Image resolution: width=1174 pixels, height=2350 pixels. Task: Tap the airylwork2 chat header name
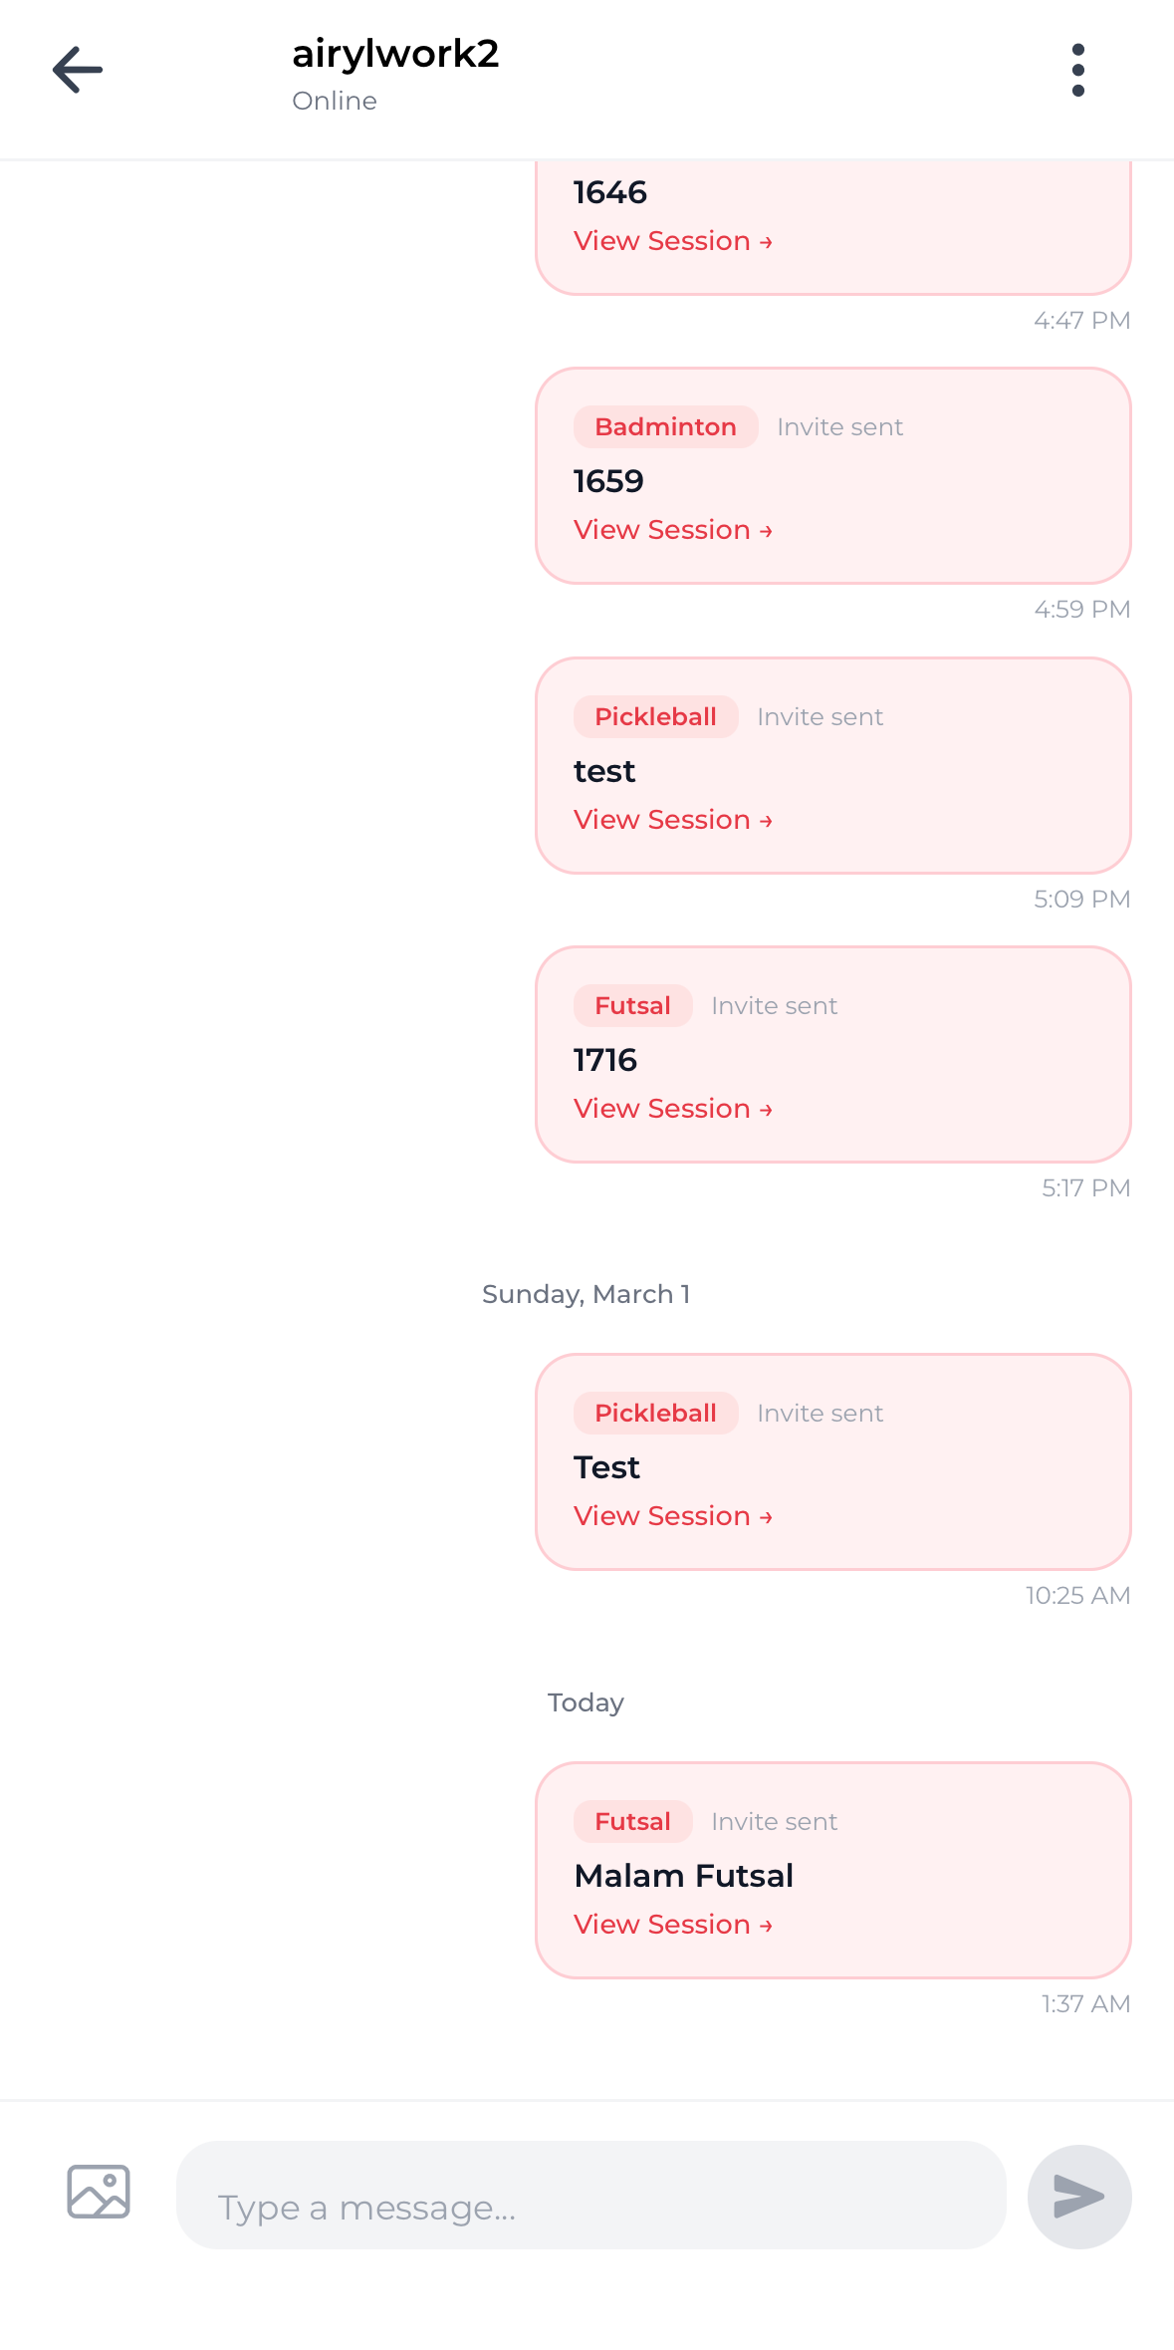[395, 54]
